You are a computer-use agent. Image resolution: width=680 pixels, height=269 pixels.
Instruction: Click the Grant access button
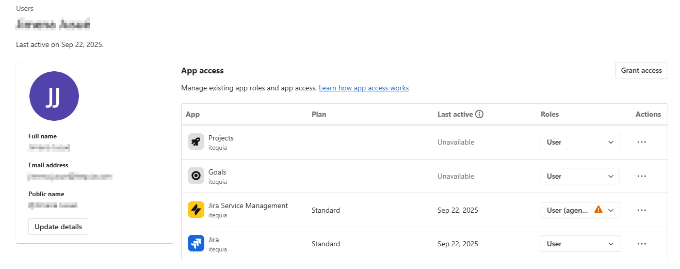(641, 70)
